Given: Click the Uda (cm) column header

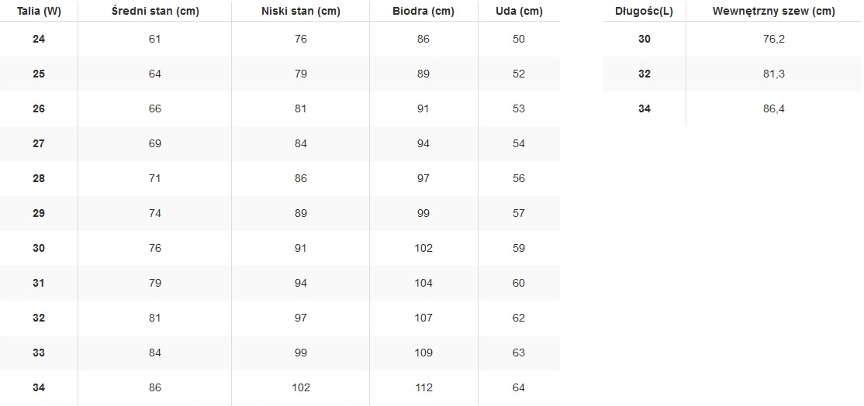Looking at the screenshot, I should point(519,12).
